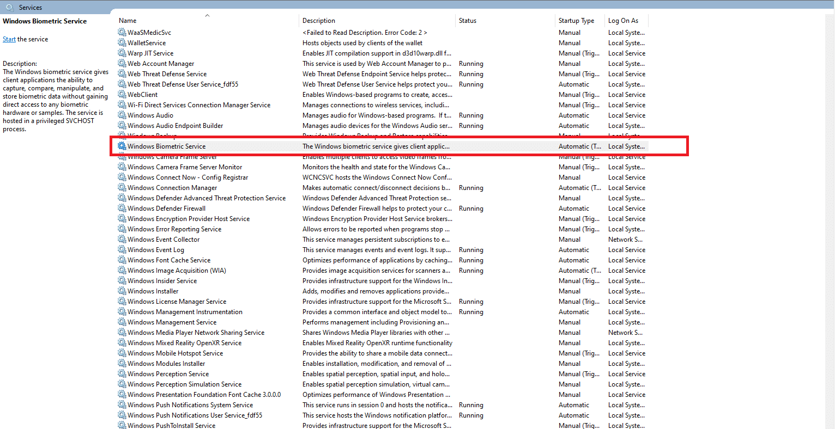Click gear icon beside Windows Image Acquisition (WIA)
The image size is (835, 429).
122,271
